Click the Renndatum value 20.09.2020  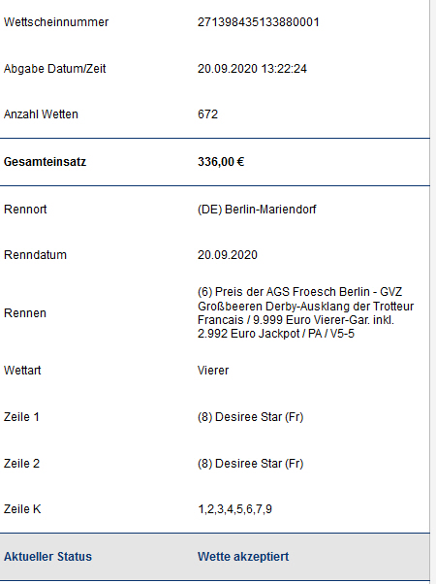click(x=228, y=255)
